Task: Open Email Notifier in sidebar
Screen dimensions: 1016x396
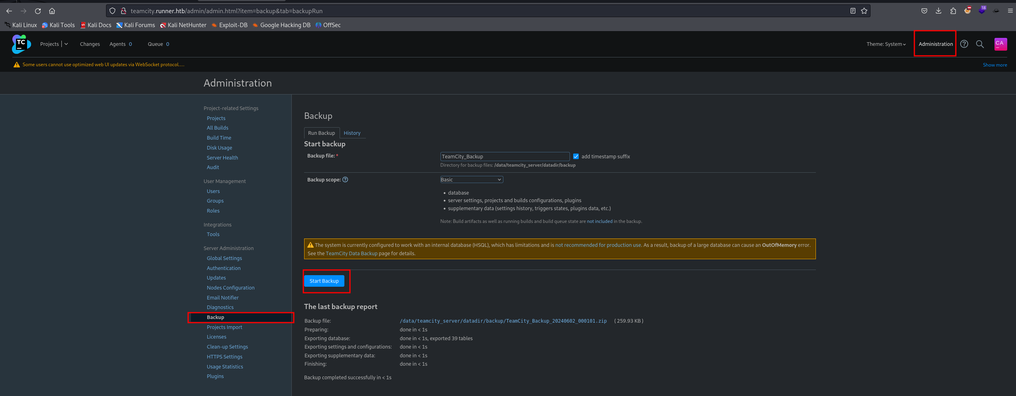Action: click(x=223, y=298)
